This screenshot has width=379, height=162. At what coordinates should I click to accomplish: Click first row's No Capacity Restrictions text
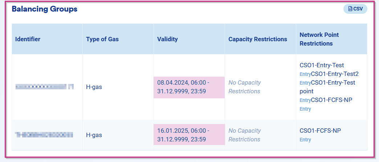(244, 87)
